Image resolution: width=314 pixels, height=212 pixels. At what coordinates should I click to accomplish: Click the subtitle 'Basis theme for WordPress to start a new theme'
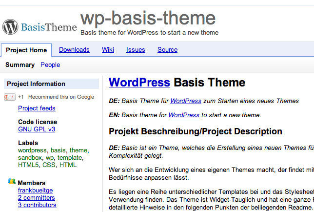pos(149,33)
